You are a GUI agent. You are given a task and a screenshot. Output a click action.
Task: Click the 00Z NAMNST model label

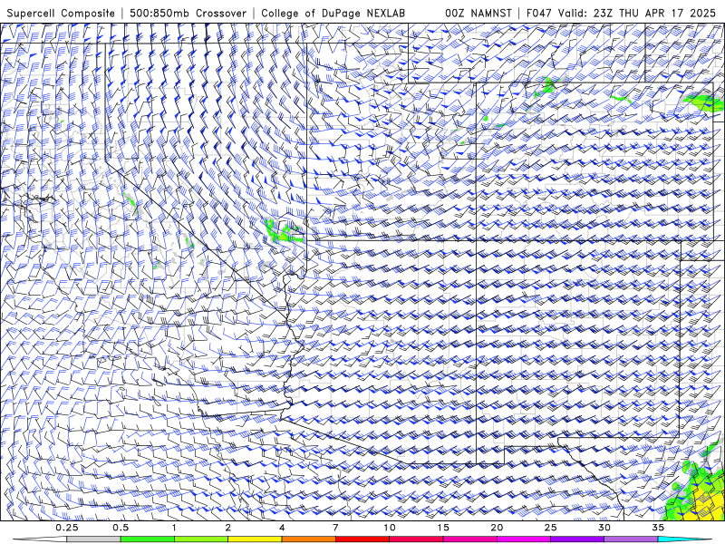point(478,14)
